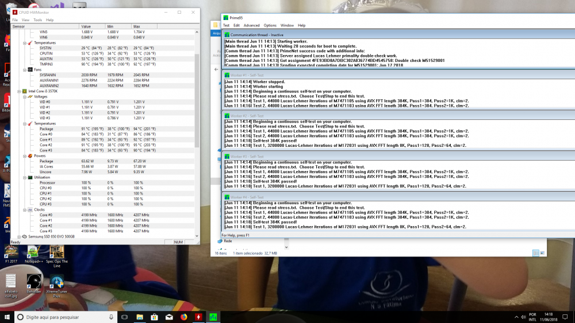This screenshot has width=575, height=323.
Task: Click the Prime95 taskbar icon
Action: click(213, 317)
